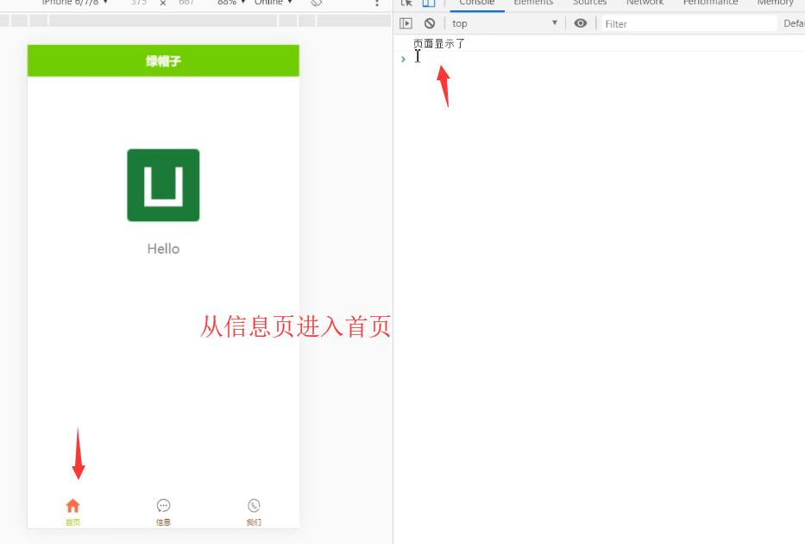Clear the console with the clear icon

point(429,22)
